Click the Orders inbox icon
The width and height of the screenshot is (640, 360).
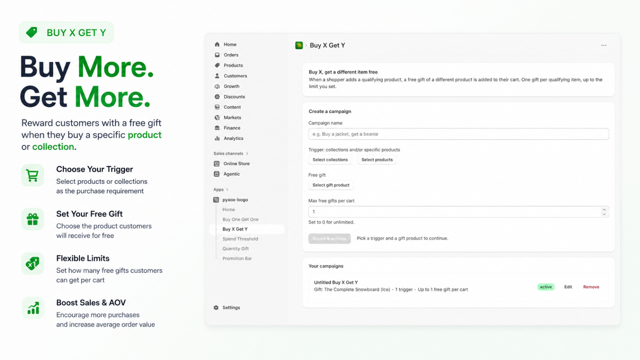pyautogui.click(x=217, y=55)
